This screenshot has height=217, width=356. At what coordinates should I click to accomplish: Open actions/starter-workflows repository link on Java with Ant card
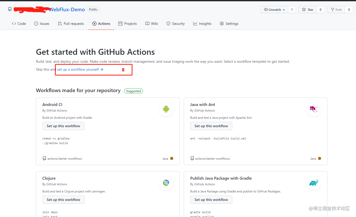tap(213, 158)
